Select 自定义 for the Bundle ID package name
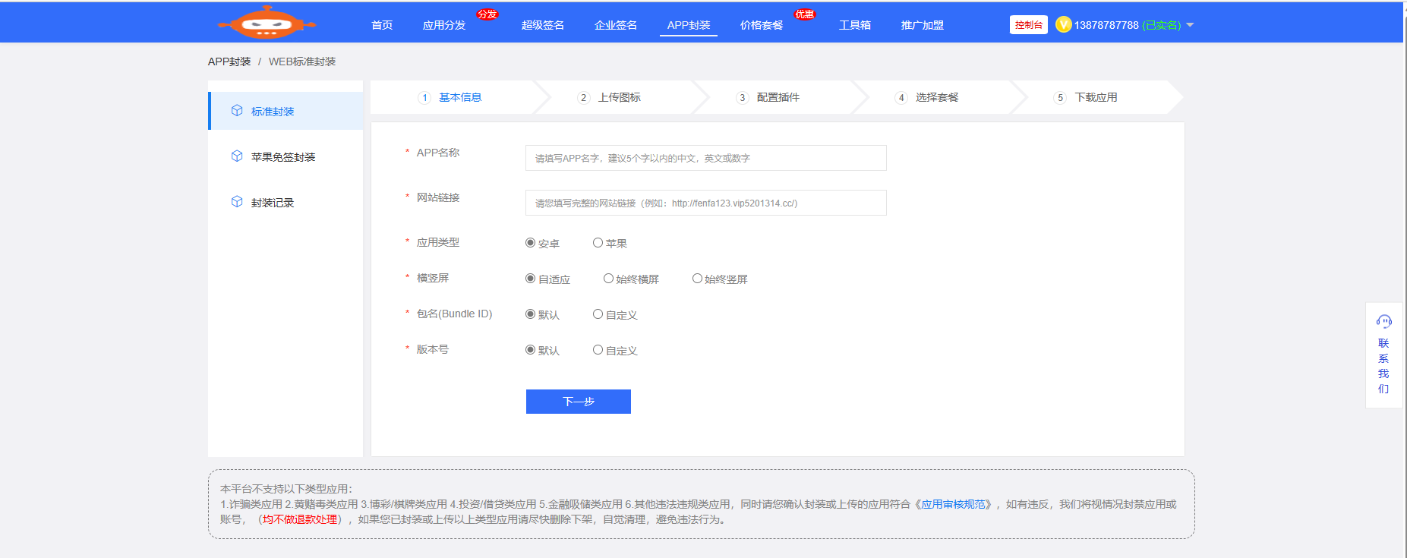The image size is (1407, 558). 598,314
